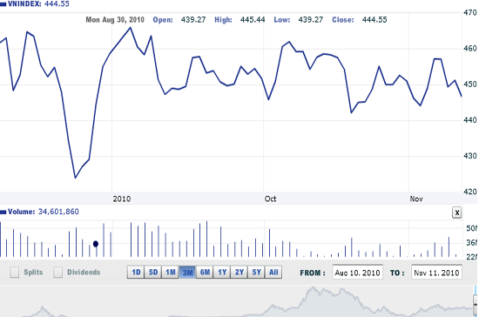Select the 1D time range

click(x=136, y=272)
